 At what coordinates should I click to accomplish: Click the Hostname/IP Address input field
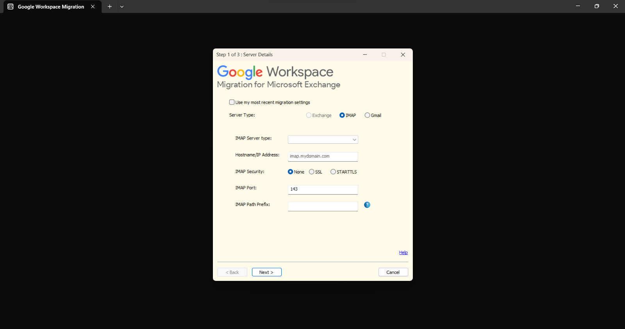[x=323, y=156]
